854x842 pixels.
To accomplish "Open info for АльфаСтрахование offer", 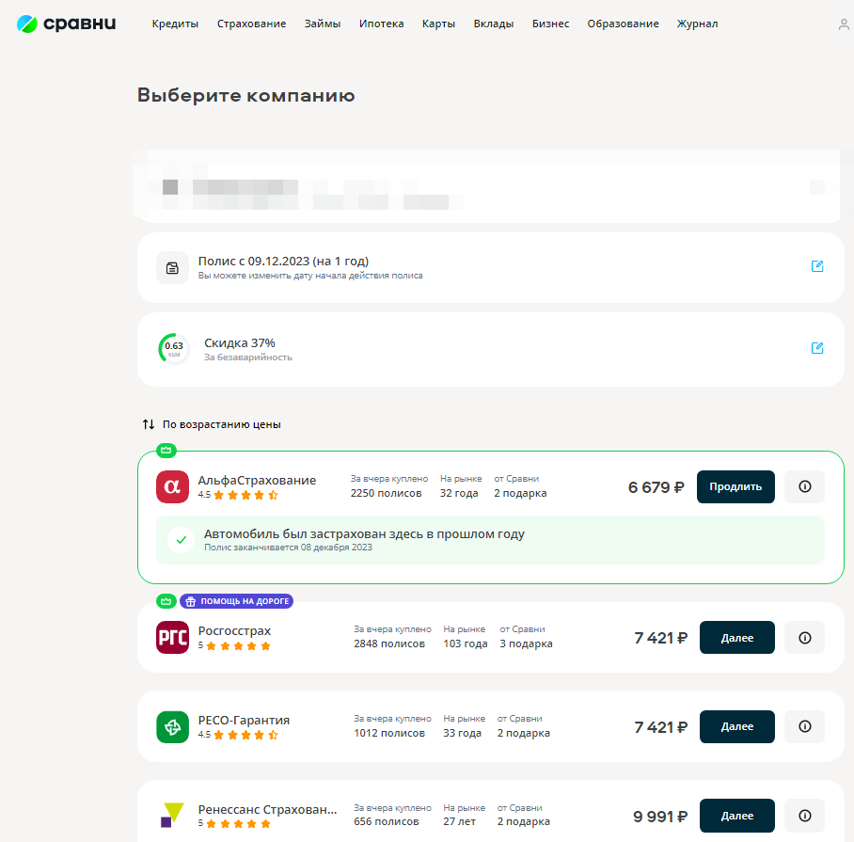I will [x=804, y=487].
